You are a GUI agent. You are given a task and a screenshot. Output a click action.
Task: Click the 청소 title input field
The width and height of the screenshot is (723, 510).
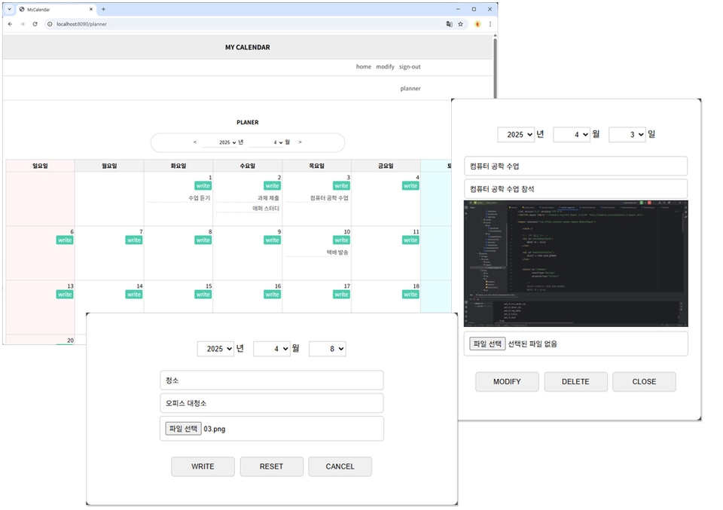272,380
